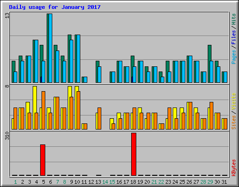Click the chart title 'Daily usage for January 2017'

tap(55, 7)
